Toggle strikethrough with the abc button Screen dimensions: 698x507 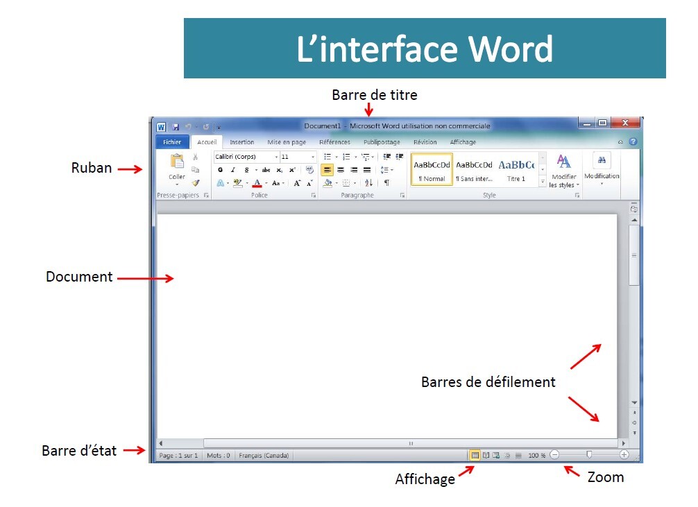click(266, 170)
